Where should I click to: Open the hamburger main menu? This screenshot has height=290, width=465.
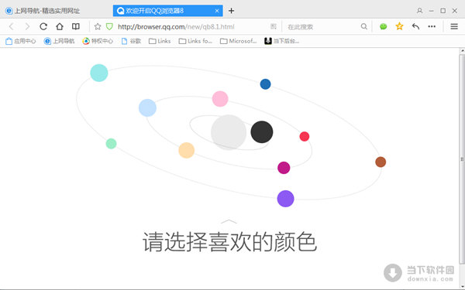(454, 26)
